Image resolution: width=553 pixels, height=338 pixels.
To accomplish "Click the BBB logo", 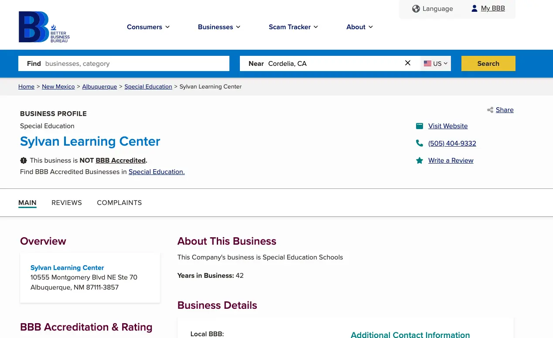I will click(x=44, y=27).
